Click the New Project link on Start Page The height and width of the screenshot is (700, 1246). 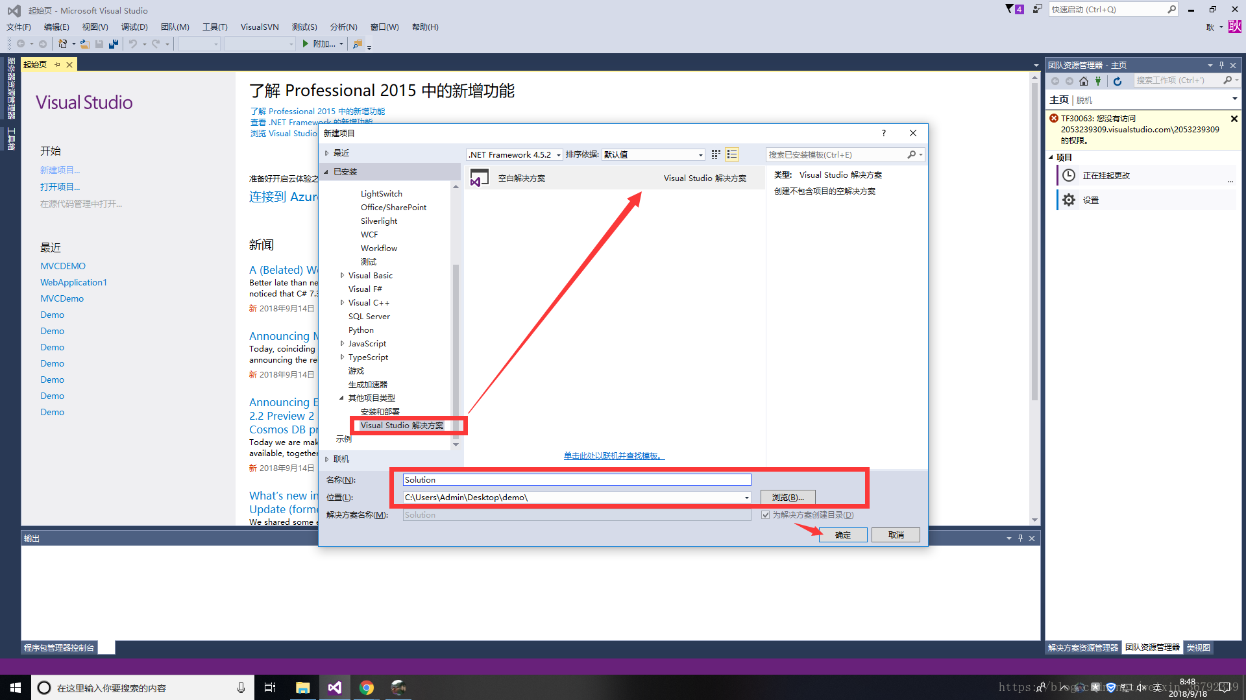[x=60, y=170]
